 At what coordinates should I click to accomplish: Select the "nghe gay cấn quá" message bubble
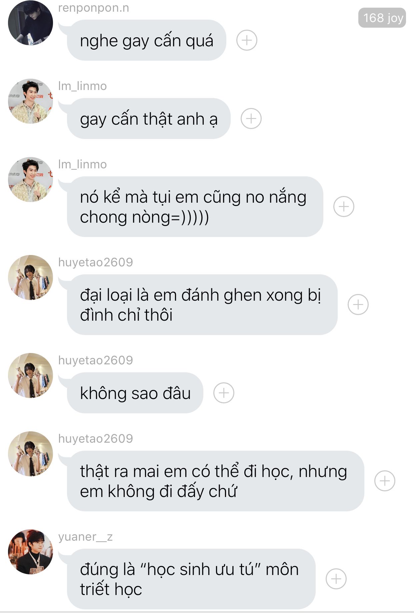coord(146,40)
